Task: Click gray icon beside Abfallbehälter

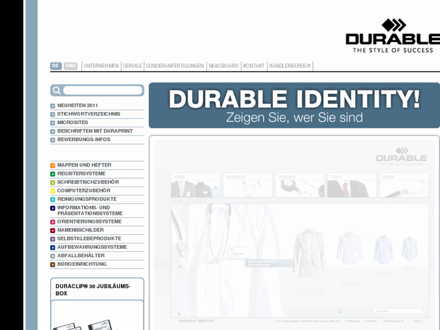Action: (53, 256)
